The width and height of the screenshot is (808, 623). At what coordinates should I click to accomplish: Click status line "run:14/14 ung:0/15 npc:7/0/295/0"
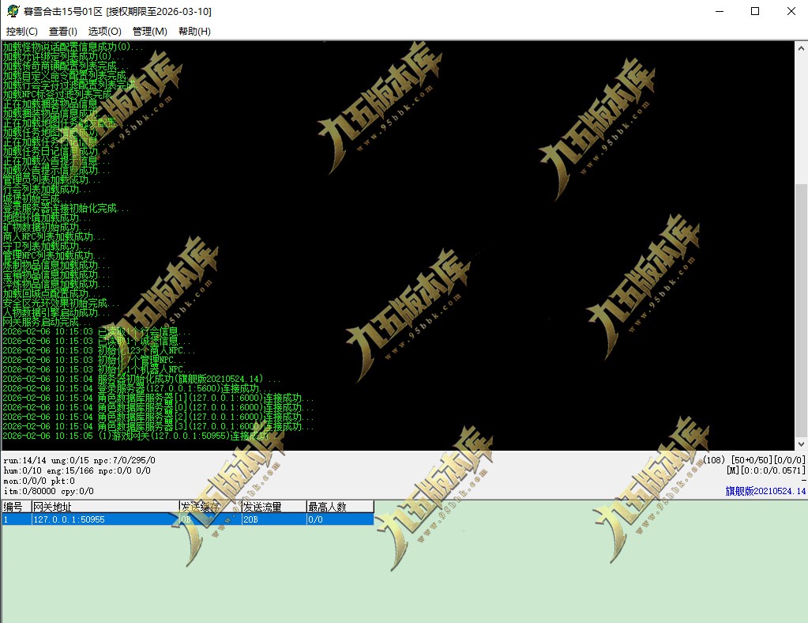pyautogui.click(x=79, y=460)
